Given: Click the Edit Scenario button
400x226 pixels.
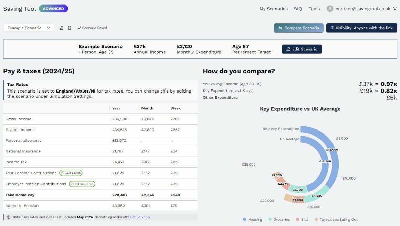Looking at the screenshot, I should click(302, 49).
